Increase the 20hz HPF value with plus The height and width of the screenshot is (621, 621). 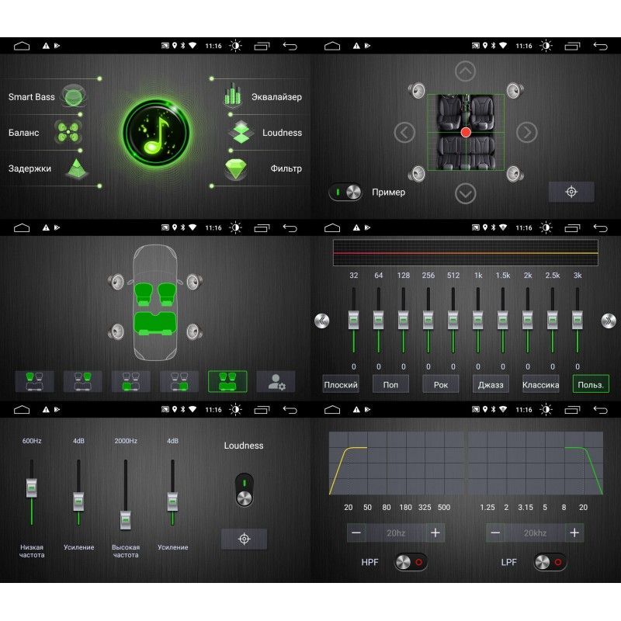(435, 533)
